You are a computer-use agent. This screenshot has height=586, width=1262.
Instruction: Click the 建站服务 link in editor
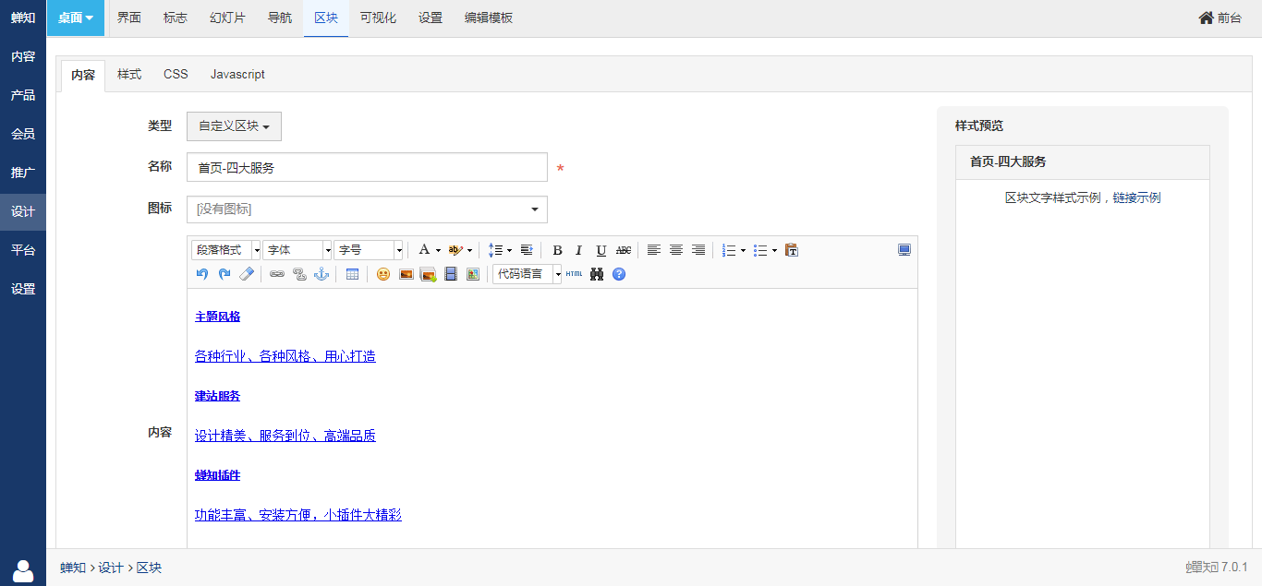[217, 396]
